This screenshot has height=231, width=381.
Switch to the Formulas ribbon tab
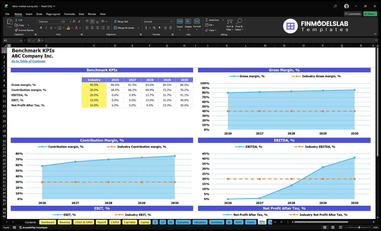coord(70,14)
